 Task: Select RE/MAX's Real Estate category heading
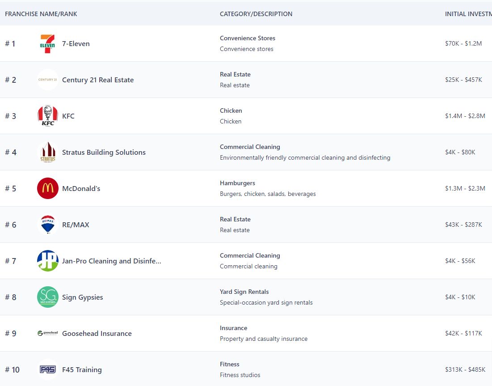[x=235, y=219]
